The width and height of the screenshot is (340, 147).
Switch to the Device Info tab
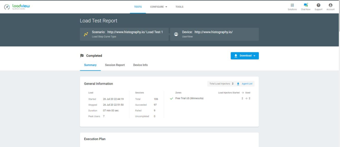pos(141,65)
